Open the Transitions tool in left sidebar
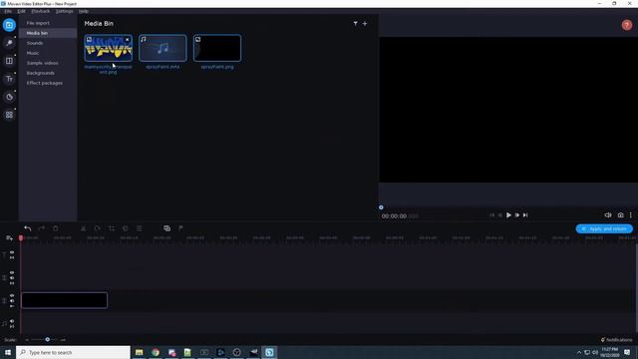 pyautogui.click(x=9, y=61)
